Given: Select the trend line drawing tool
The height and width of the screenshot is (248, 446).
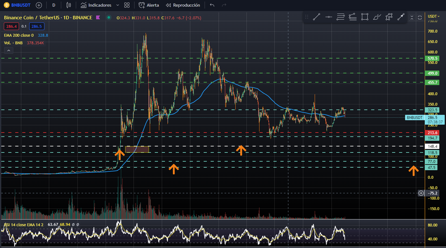Looking at the screenshot, I should (x=317, y=17).
